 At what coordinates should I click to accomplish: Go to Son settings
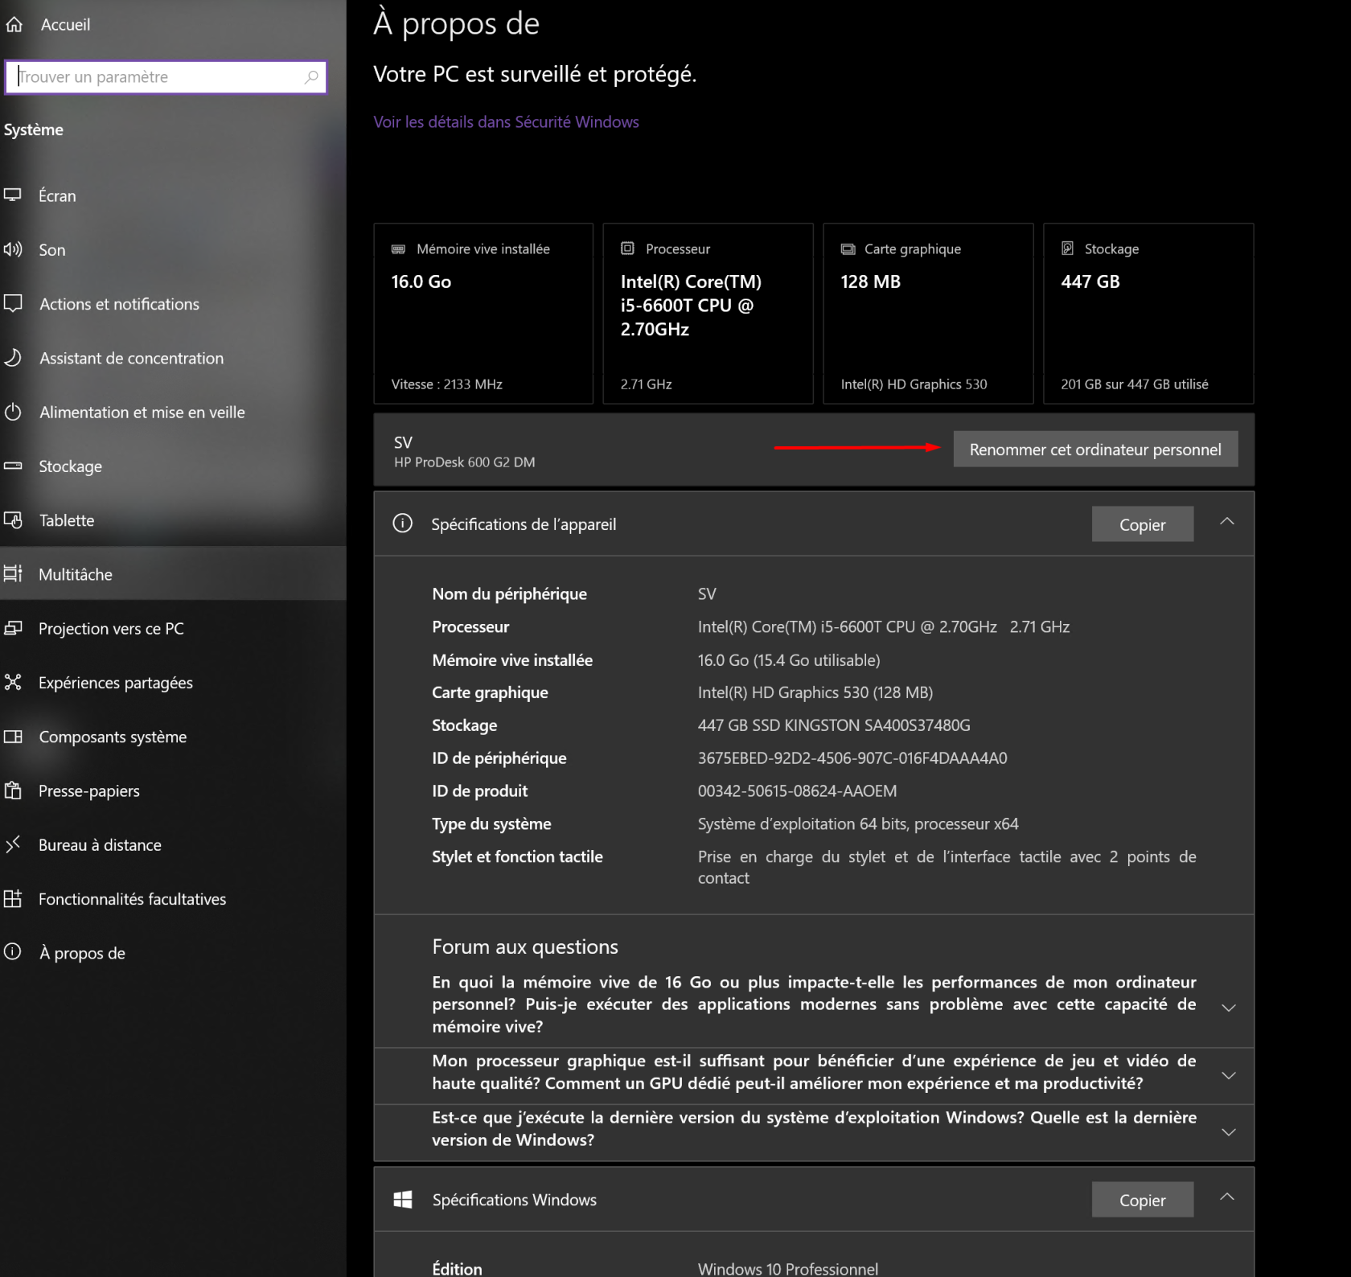tap(173, 249)
